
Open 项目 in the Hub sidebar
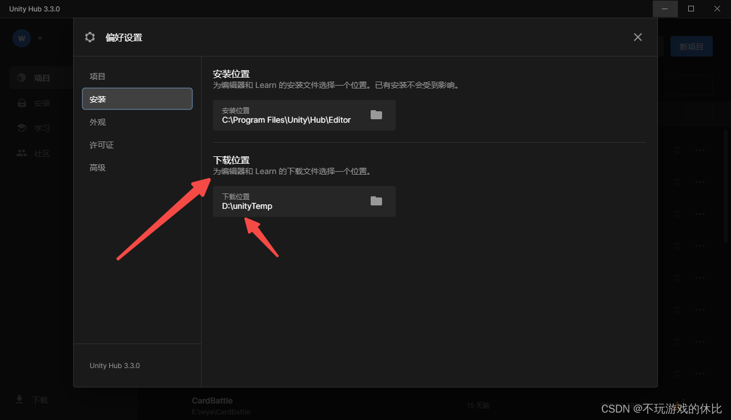click(40, 78)
